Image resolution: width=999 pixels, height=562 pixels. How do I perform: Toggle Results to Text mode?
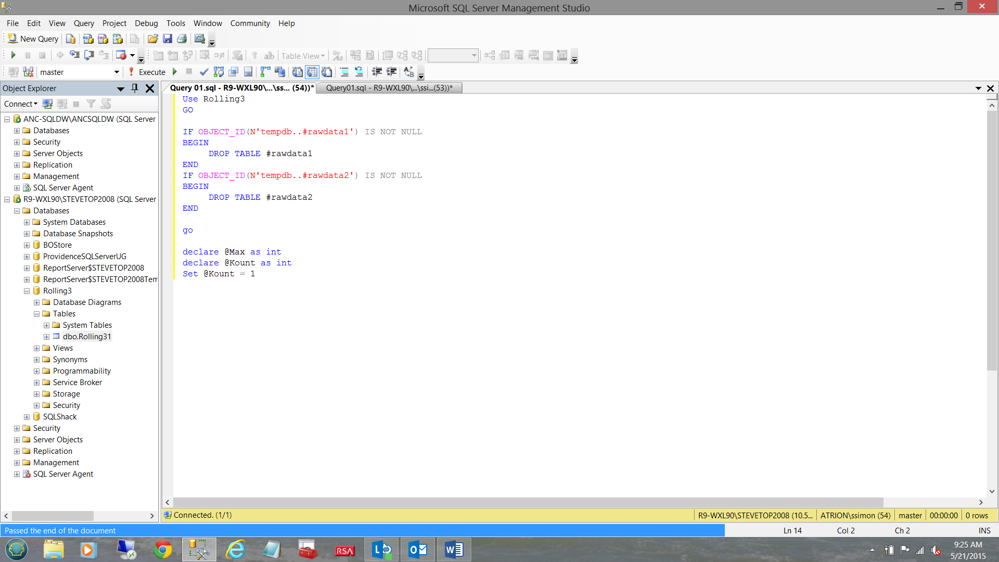click(x=297, y=72)
